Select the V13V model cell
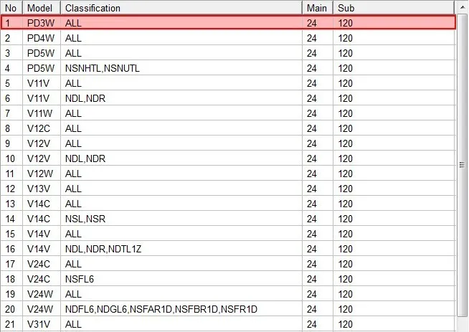Screen dimensions: 469x332 coord(42,189)
